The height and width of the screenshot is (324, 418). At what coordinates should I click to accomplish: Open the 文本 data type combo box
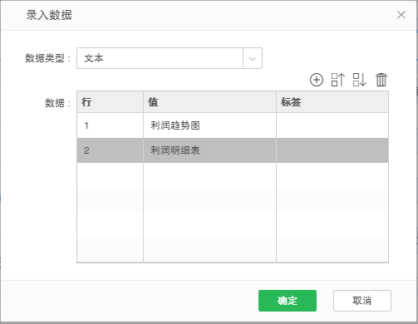coord(160,58)
